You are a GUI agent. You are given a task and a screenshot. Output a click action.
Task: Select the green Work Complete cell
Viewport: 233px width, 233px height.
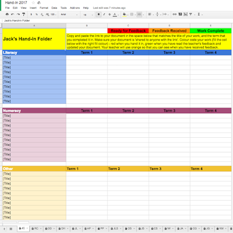point(211,31)
